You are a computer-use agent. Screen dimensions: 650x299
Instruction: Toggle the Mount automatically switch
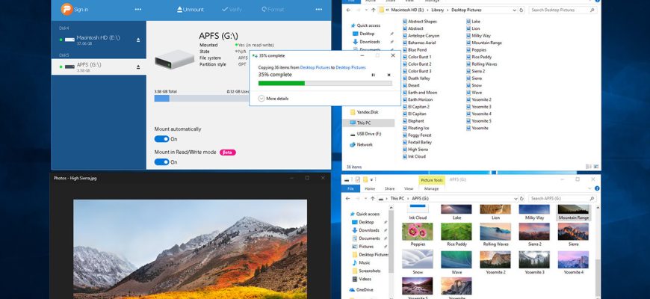click(161, 139)
